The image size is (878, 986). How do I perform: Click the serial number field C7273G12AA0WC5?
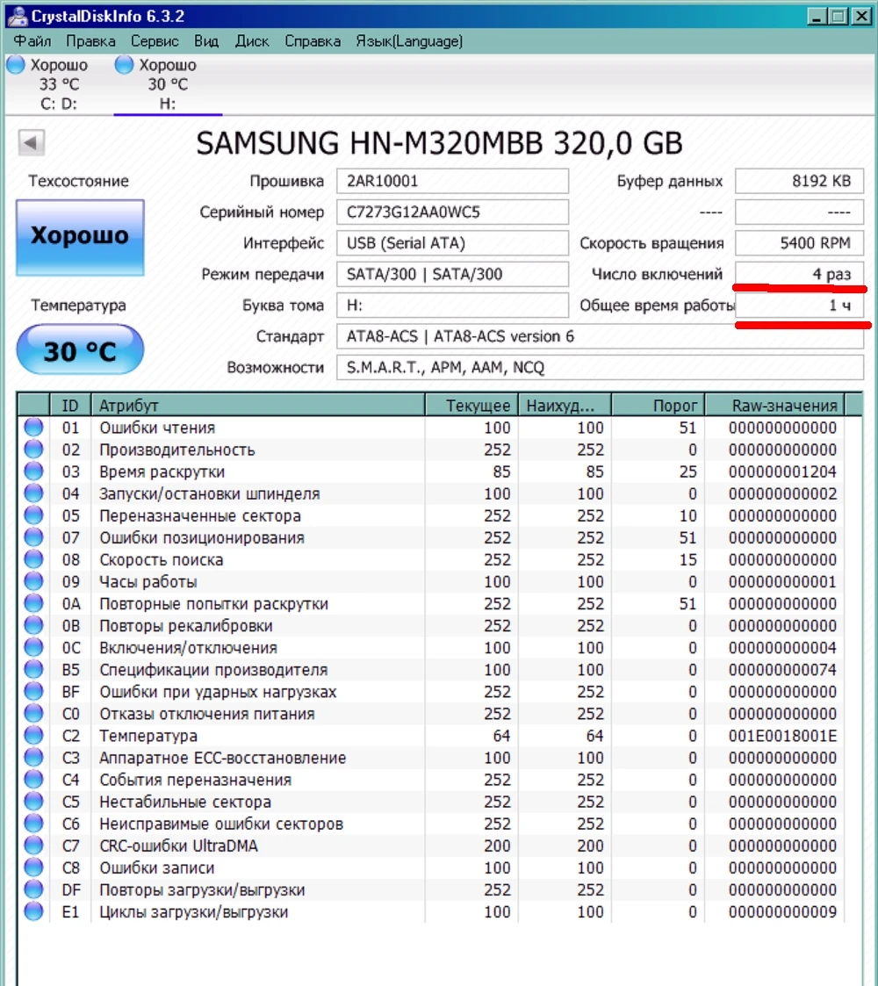click(452, 212)
